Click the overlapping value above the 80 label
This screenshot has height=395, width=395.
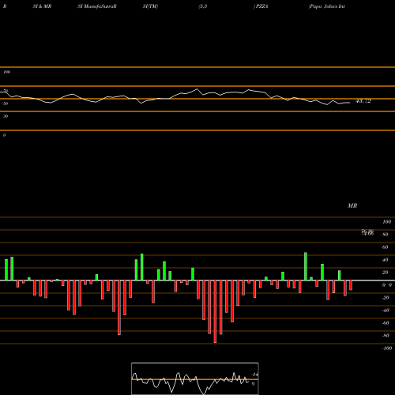tap(367, 232)
